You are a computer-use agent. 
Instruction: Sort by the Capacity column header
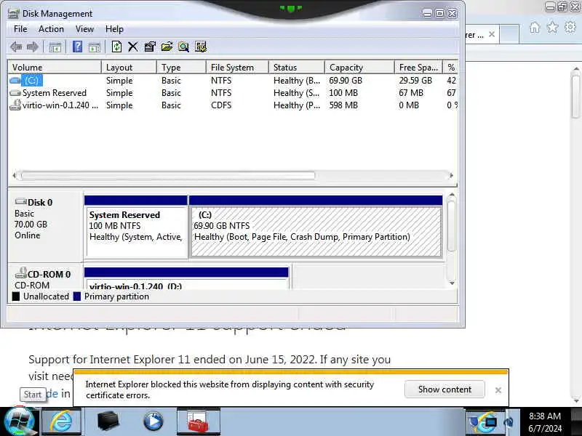tap(359, 68)
